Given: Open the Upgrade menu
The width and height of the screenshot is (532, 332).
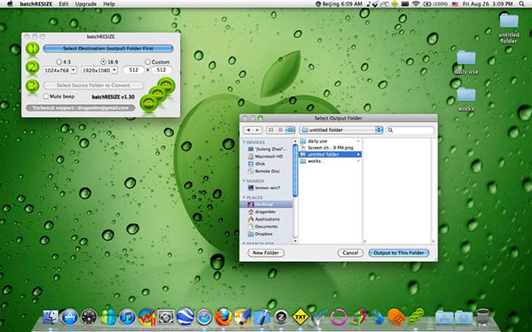Looking at the screenshot, I should tap(86, 4).
